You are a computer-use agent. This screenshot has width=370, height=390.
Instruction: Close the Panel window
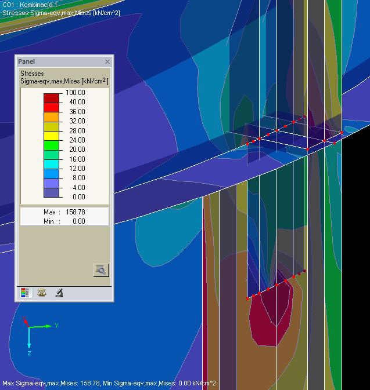[107, 61]
